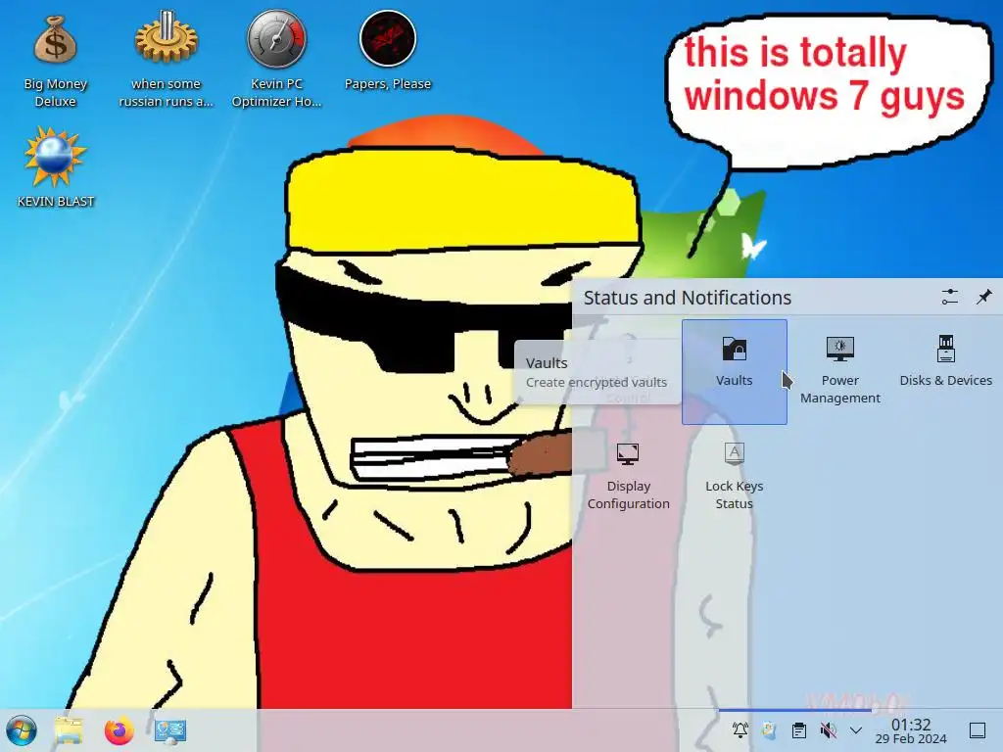Open Power Management in the tray popup
Viewport: 1003px width, 752px height.
[x=839, y=371]
